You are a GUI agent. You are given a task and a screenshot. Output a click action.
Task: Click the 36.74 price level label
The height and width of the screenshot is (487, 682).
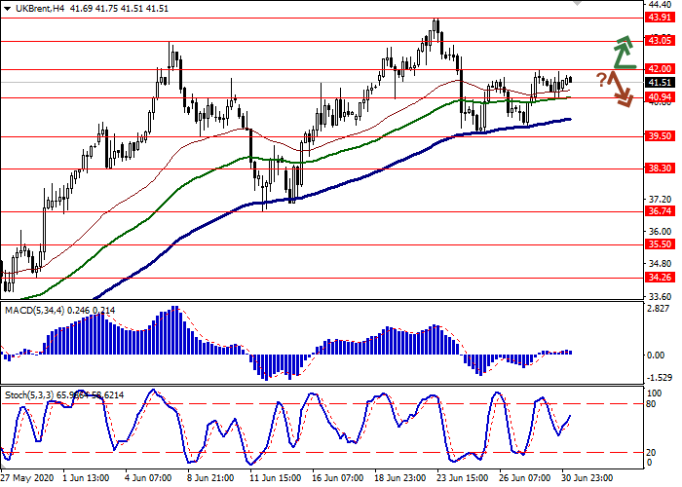point(661,211)
